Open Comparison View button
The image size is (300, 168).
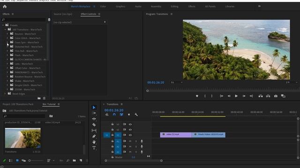(283, 96)
